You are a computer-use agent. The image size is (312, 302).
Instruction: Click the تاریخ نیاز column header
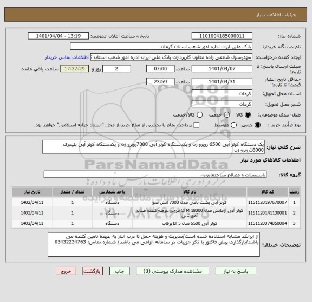click(x=32, y=192)
